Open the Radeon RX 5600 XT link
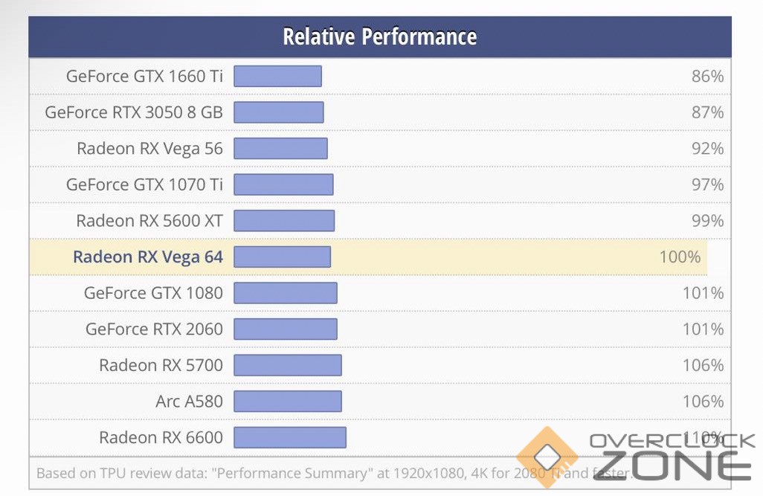 click(x=149, y=220)
